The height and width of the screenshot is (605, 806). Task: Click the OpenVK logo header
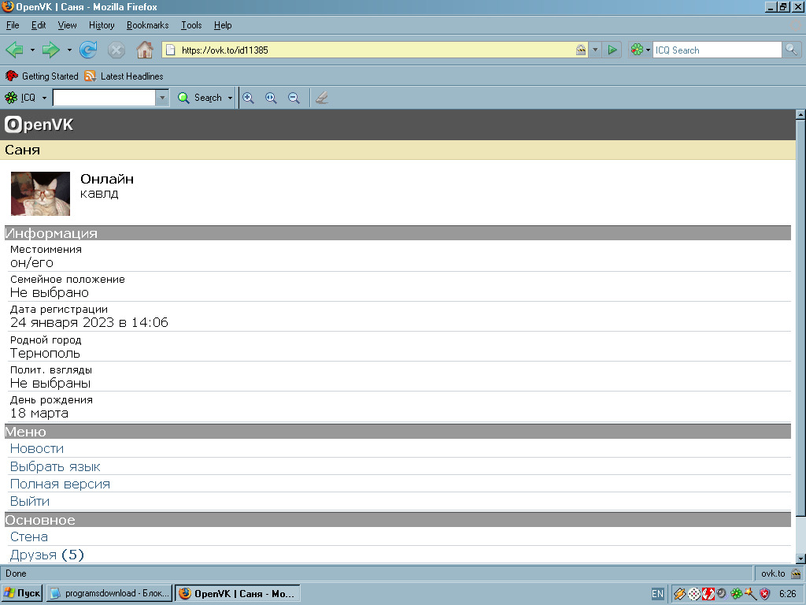[39, 124]
